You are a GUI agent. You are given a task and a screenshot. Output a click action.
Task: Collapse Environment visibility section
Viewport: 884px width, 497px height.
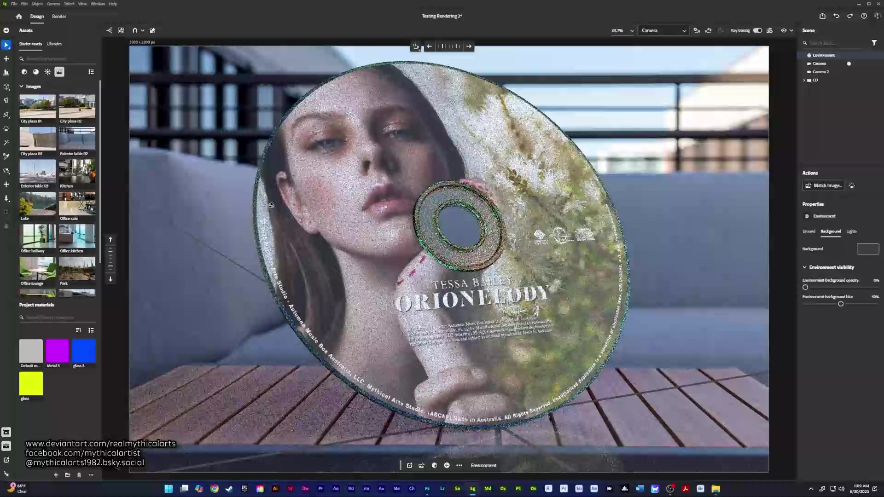tap(805, 267)
